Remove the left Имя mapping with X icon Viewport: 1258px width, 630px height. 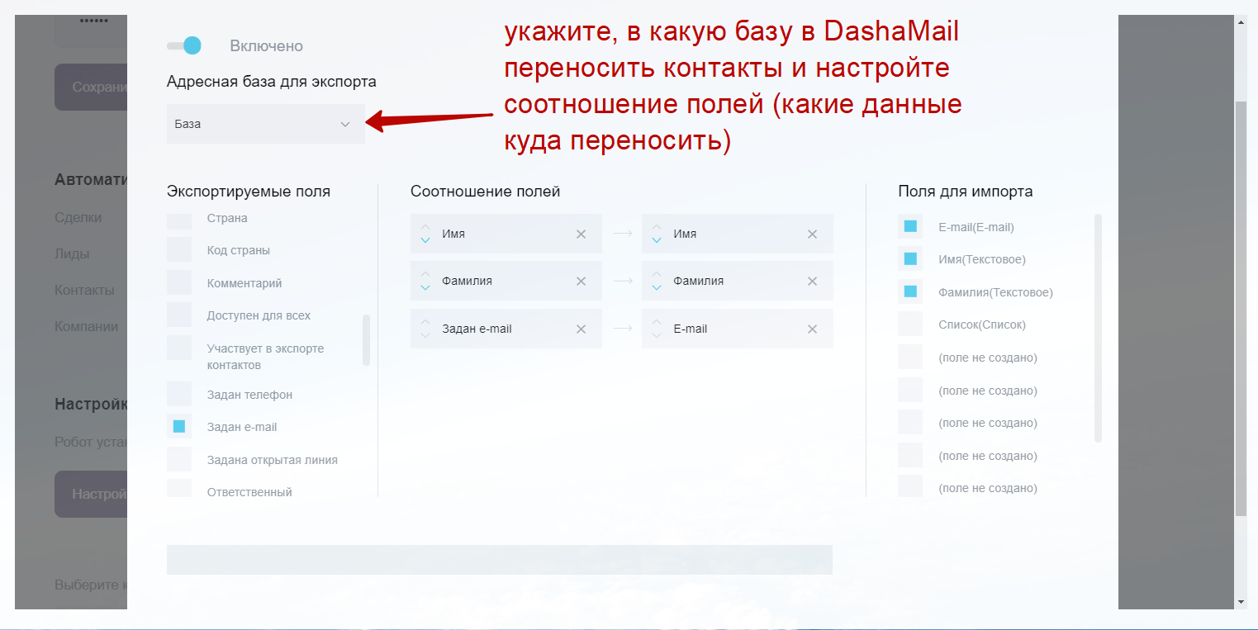(581, 234)
